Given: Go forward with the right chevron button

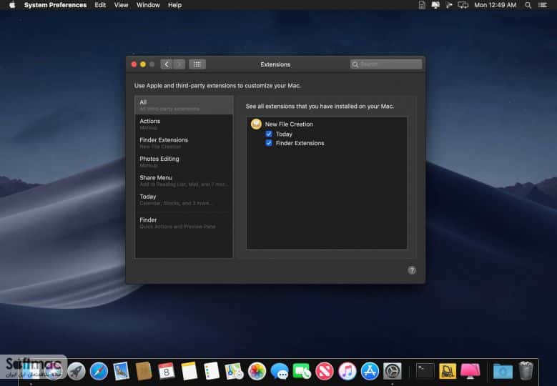Looking at the screenshot, I should 179,64.
